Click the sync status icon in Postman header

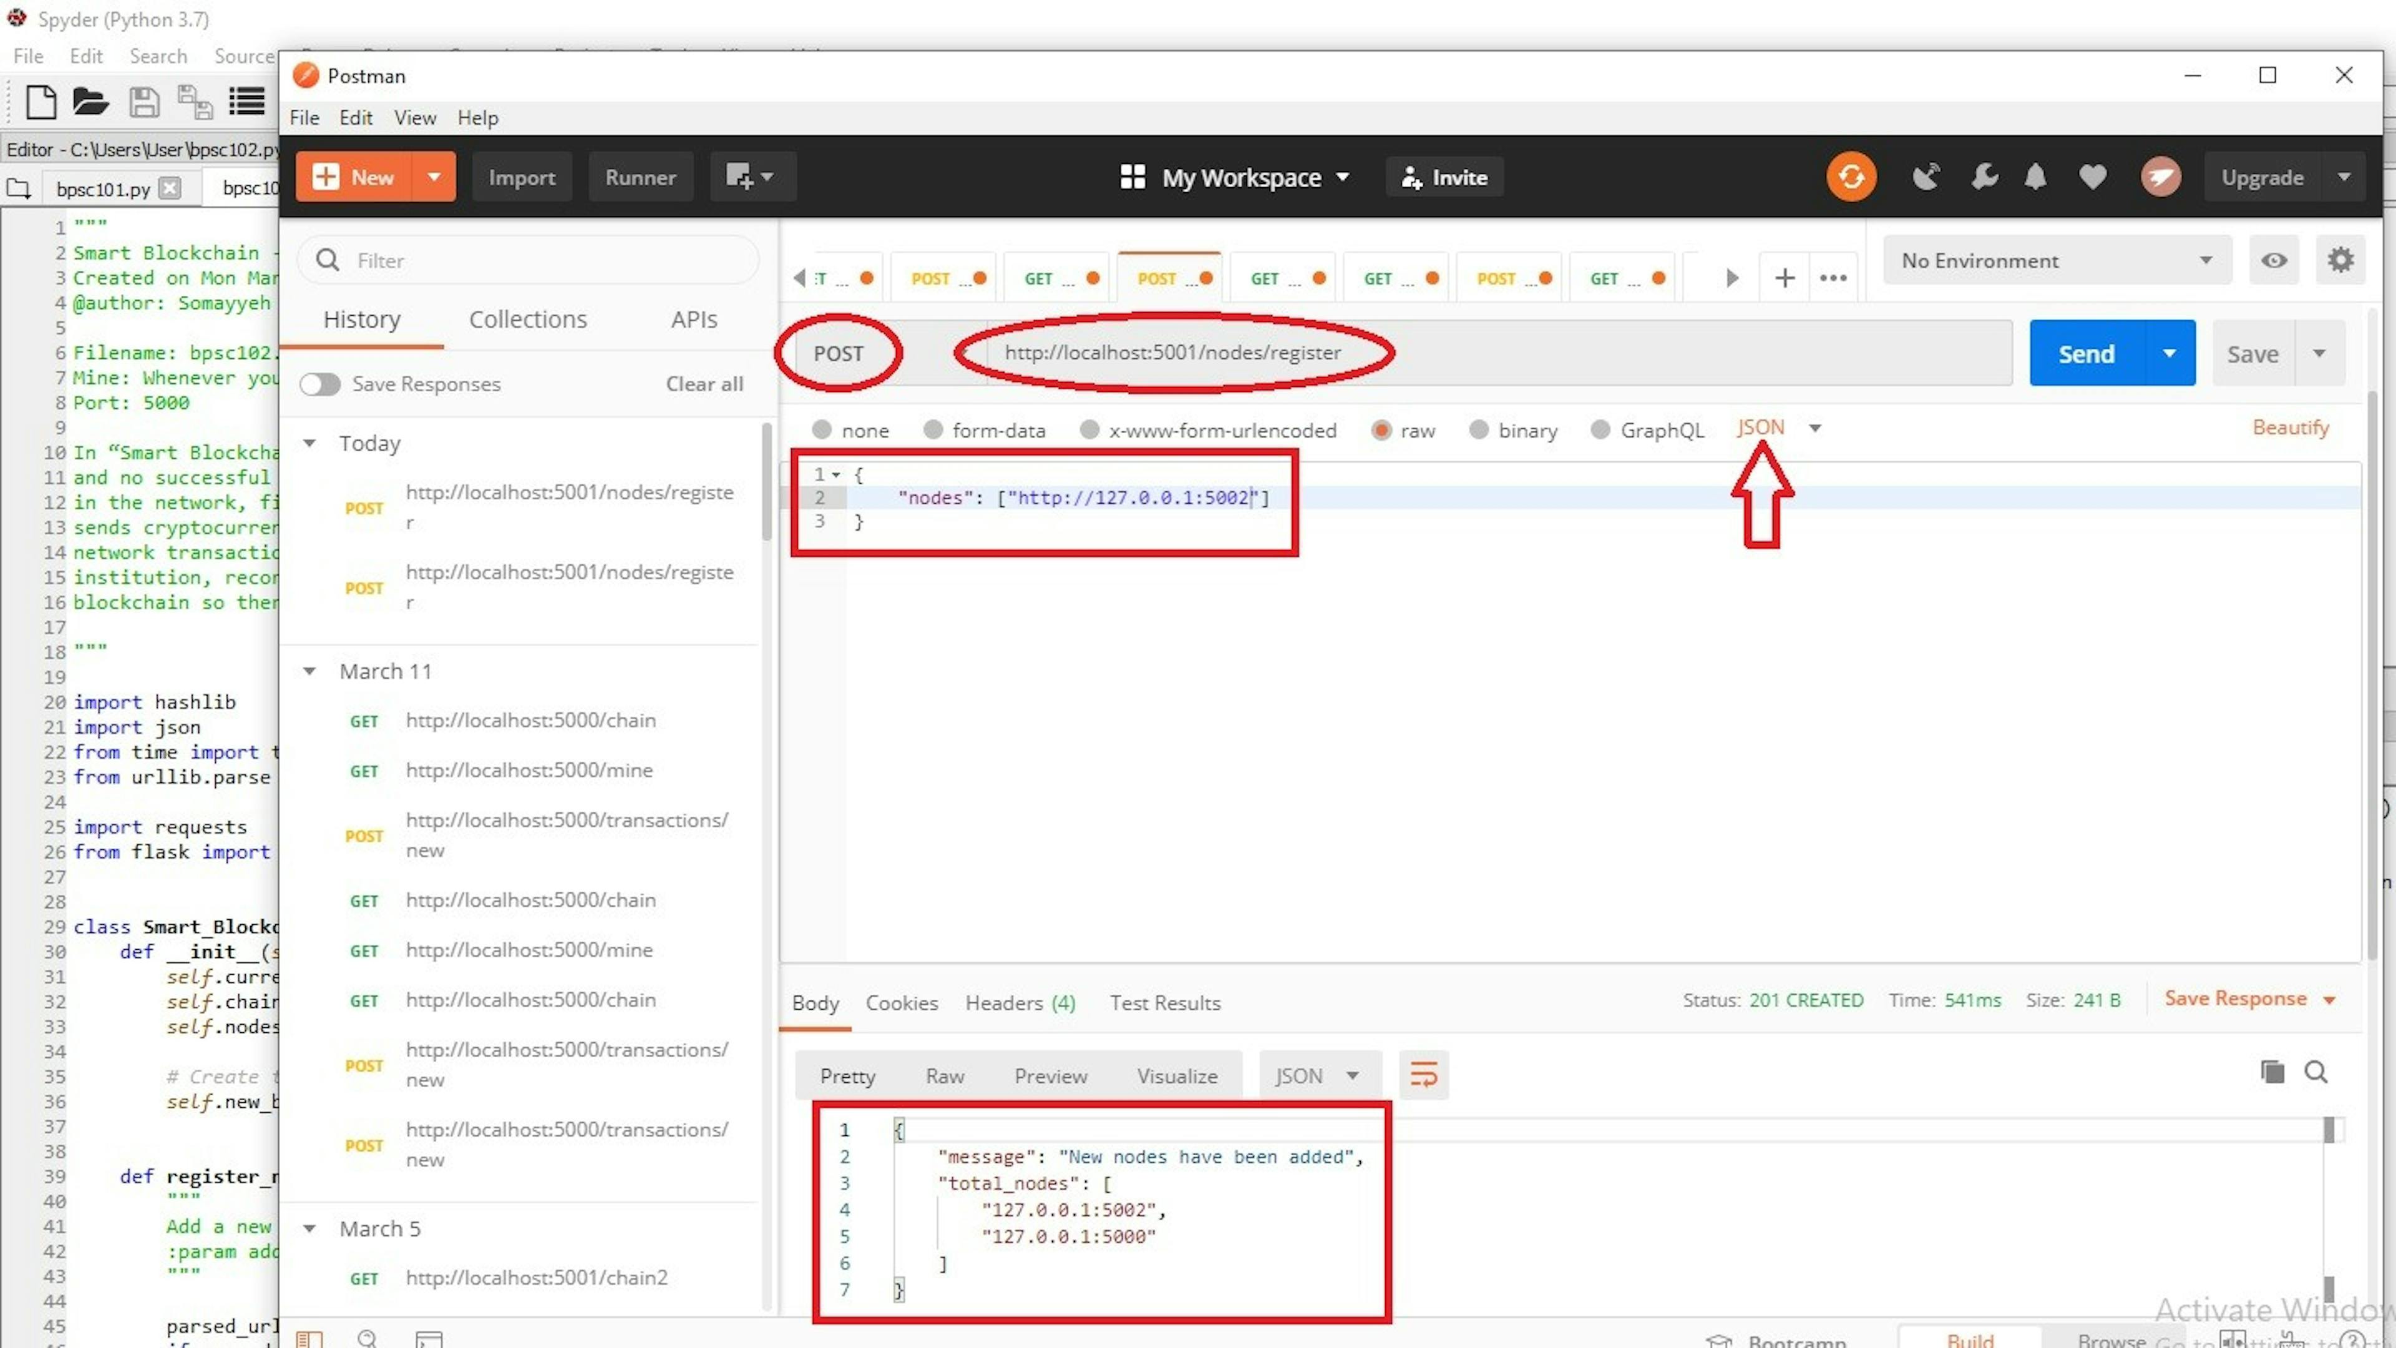[x=1851, y=177]
